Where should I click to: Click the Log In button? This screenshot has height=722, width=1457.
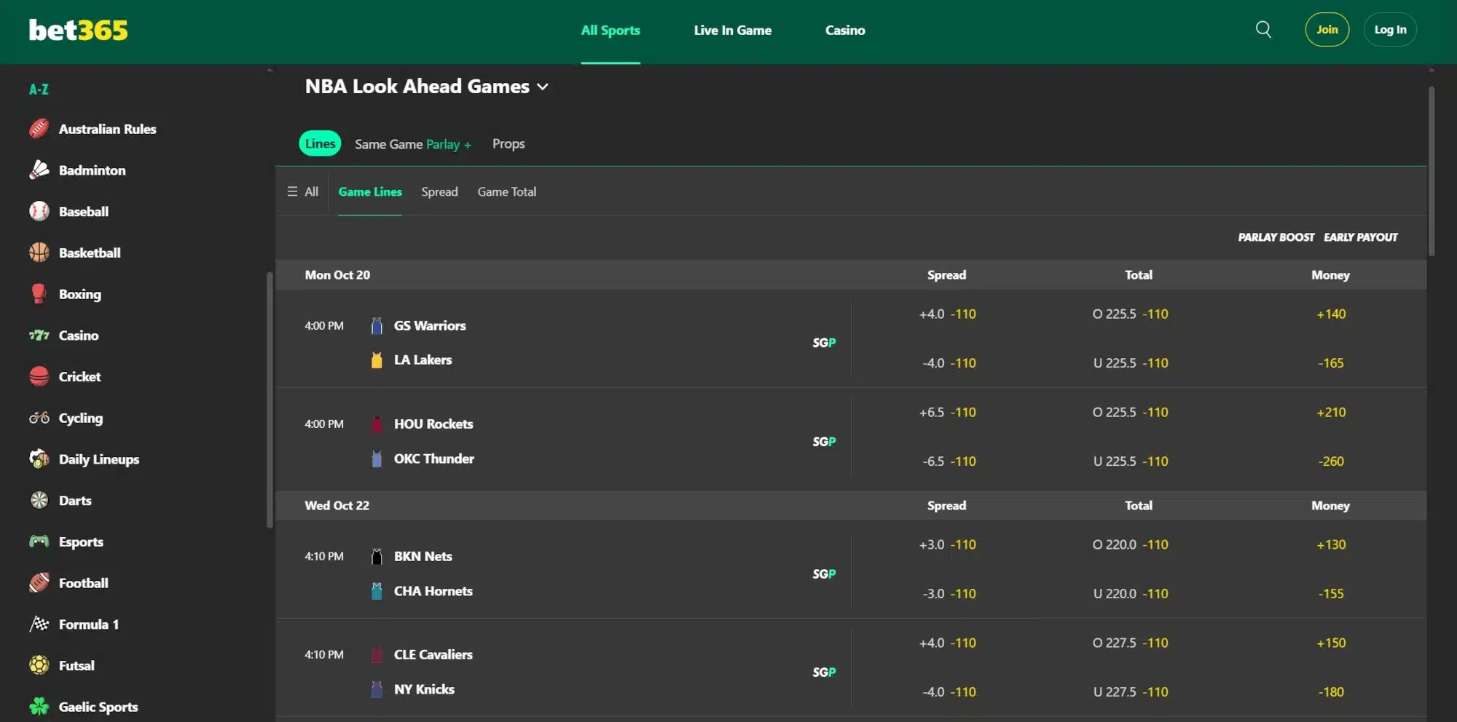coord(1390,30)
